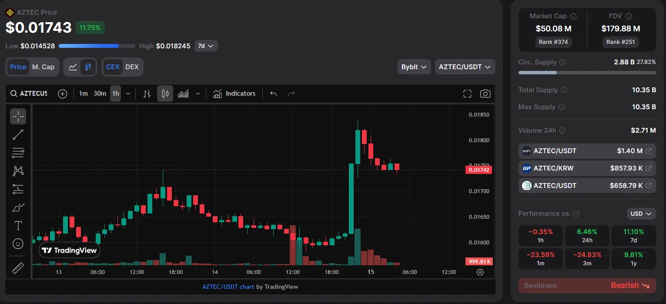Image resolution: width=666 pixels, height=304 pixels.
Task: Click the 24h 6.46% performance tile
Action: (587, 236)
